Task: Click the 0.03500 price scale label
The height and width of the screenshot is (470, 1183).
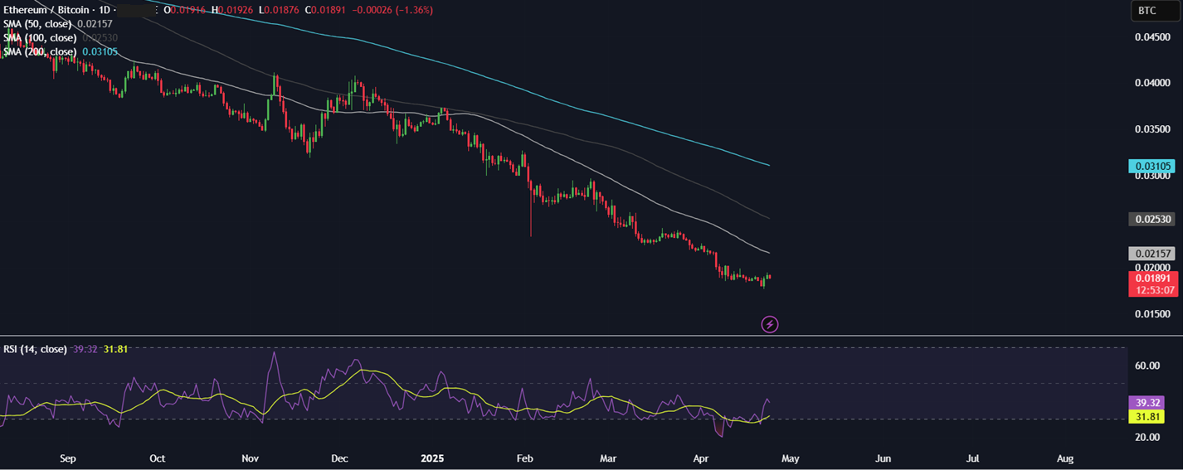Action: pos(1152,129)
